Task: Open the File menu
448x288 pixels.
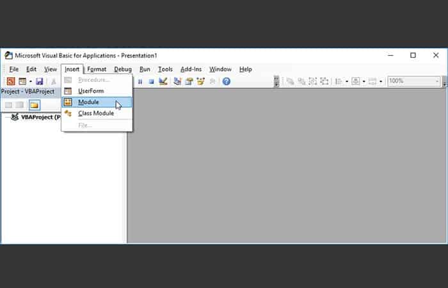Action: coord(13,69)
